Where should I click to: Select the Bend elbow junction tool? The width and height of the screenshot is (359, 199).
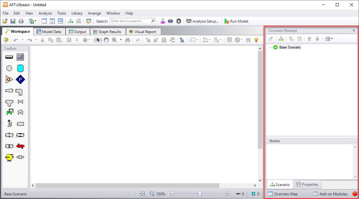19,92
